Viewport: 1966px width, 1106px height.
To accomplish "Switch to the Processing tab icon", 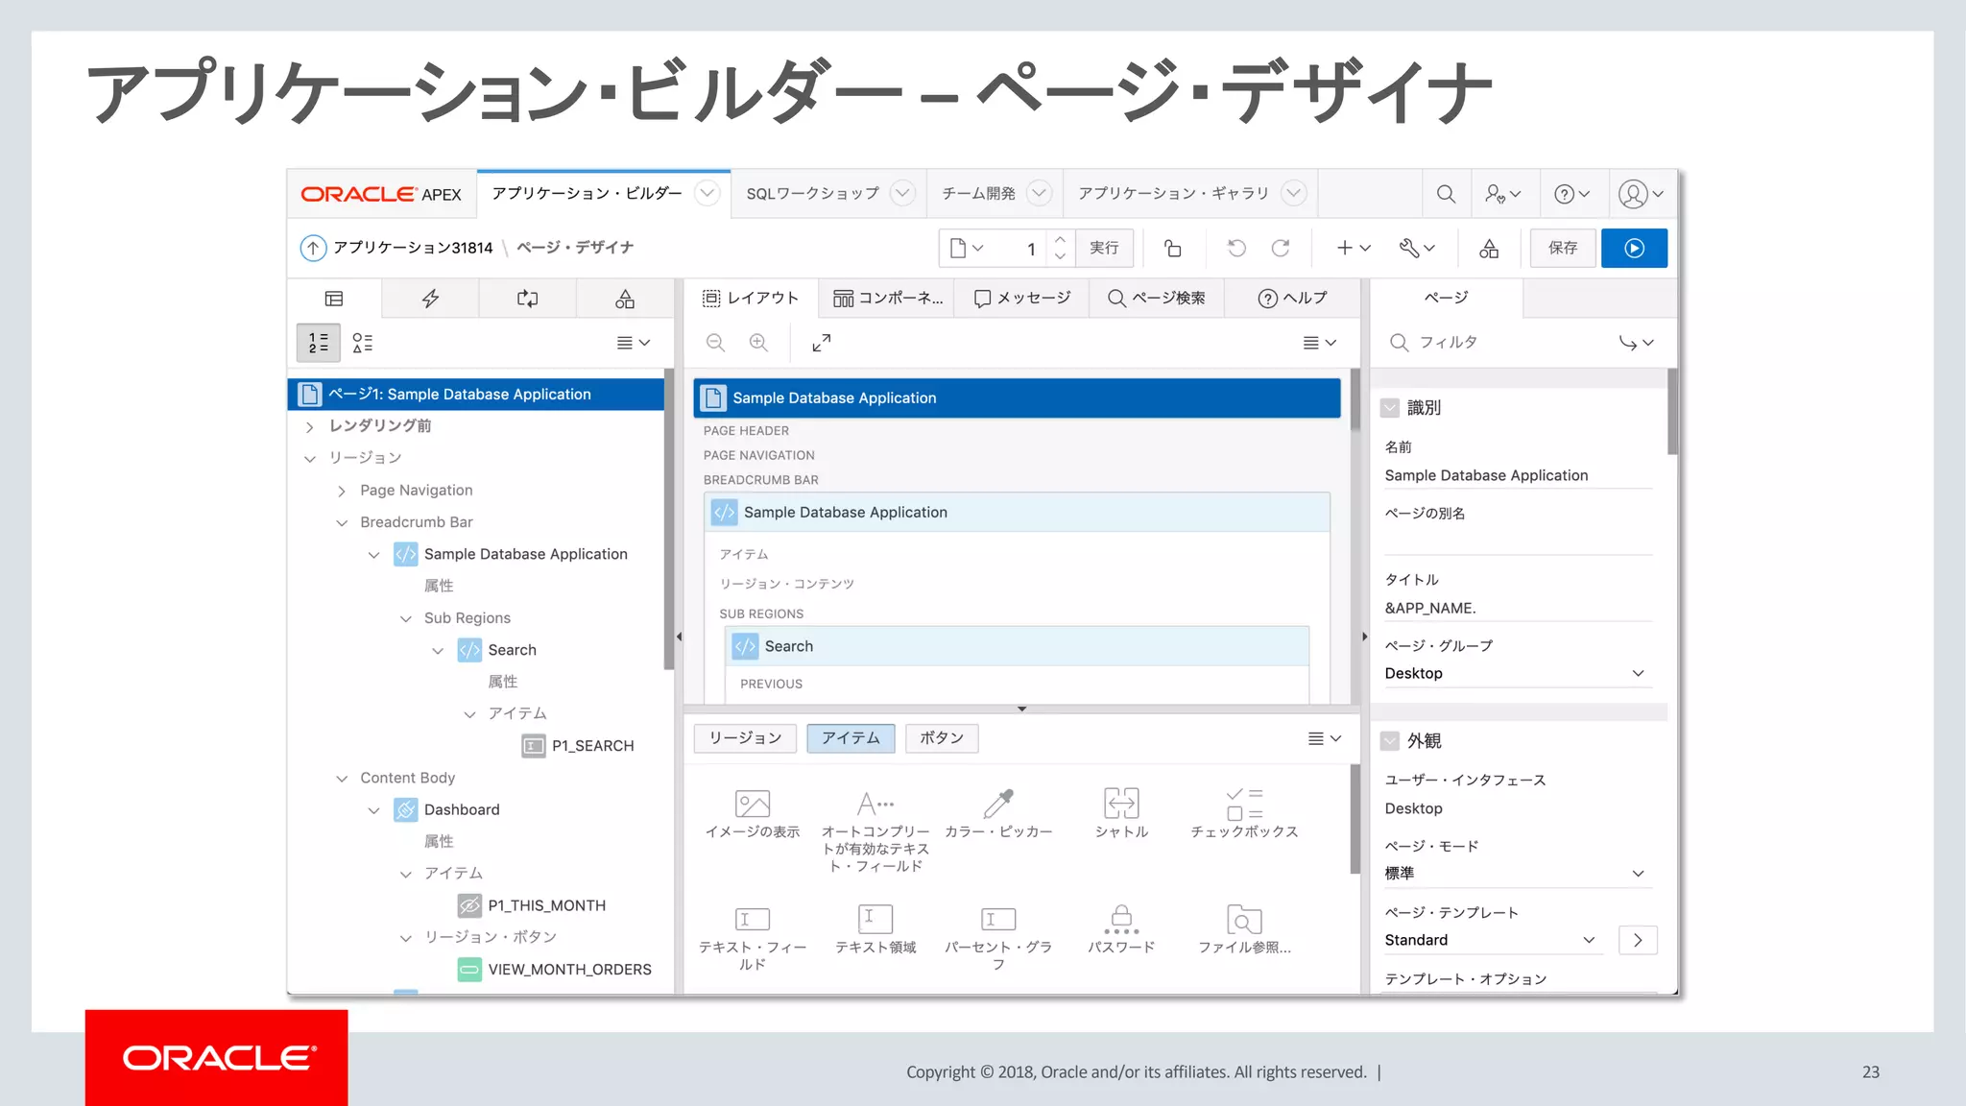I will click(528, 299).
